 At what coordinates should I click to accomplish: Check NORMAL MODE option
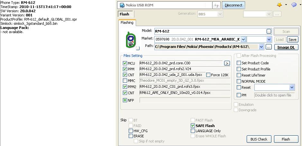pyautogui.click(x=239, y=81)
